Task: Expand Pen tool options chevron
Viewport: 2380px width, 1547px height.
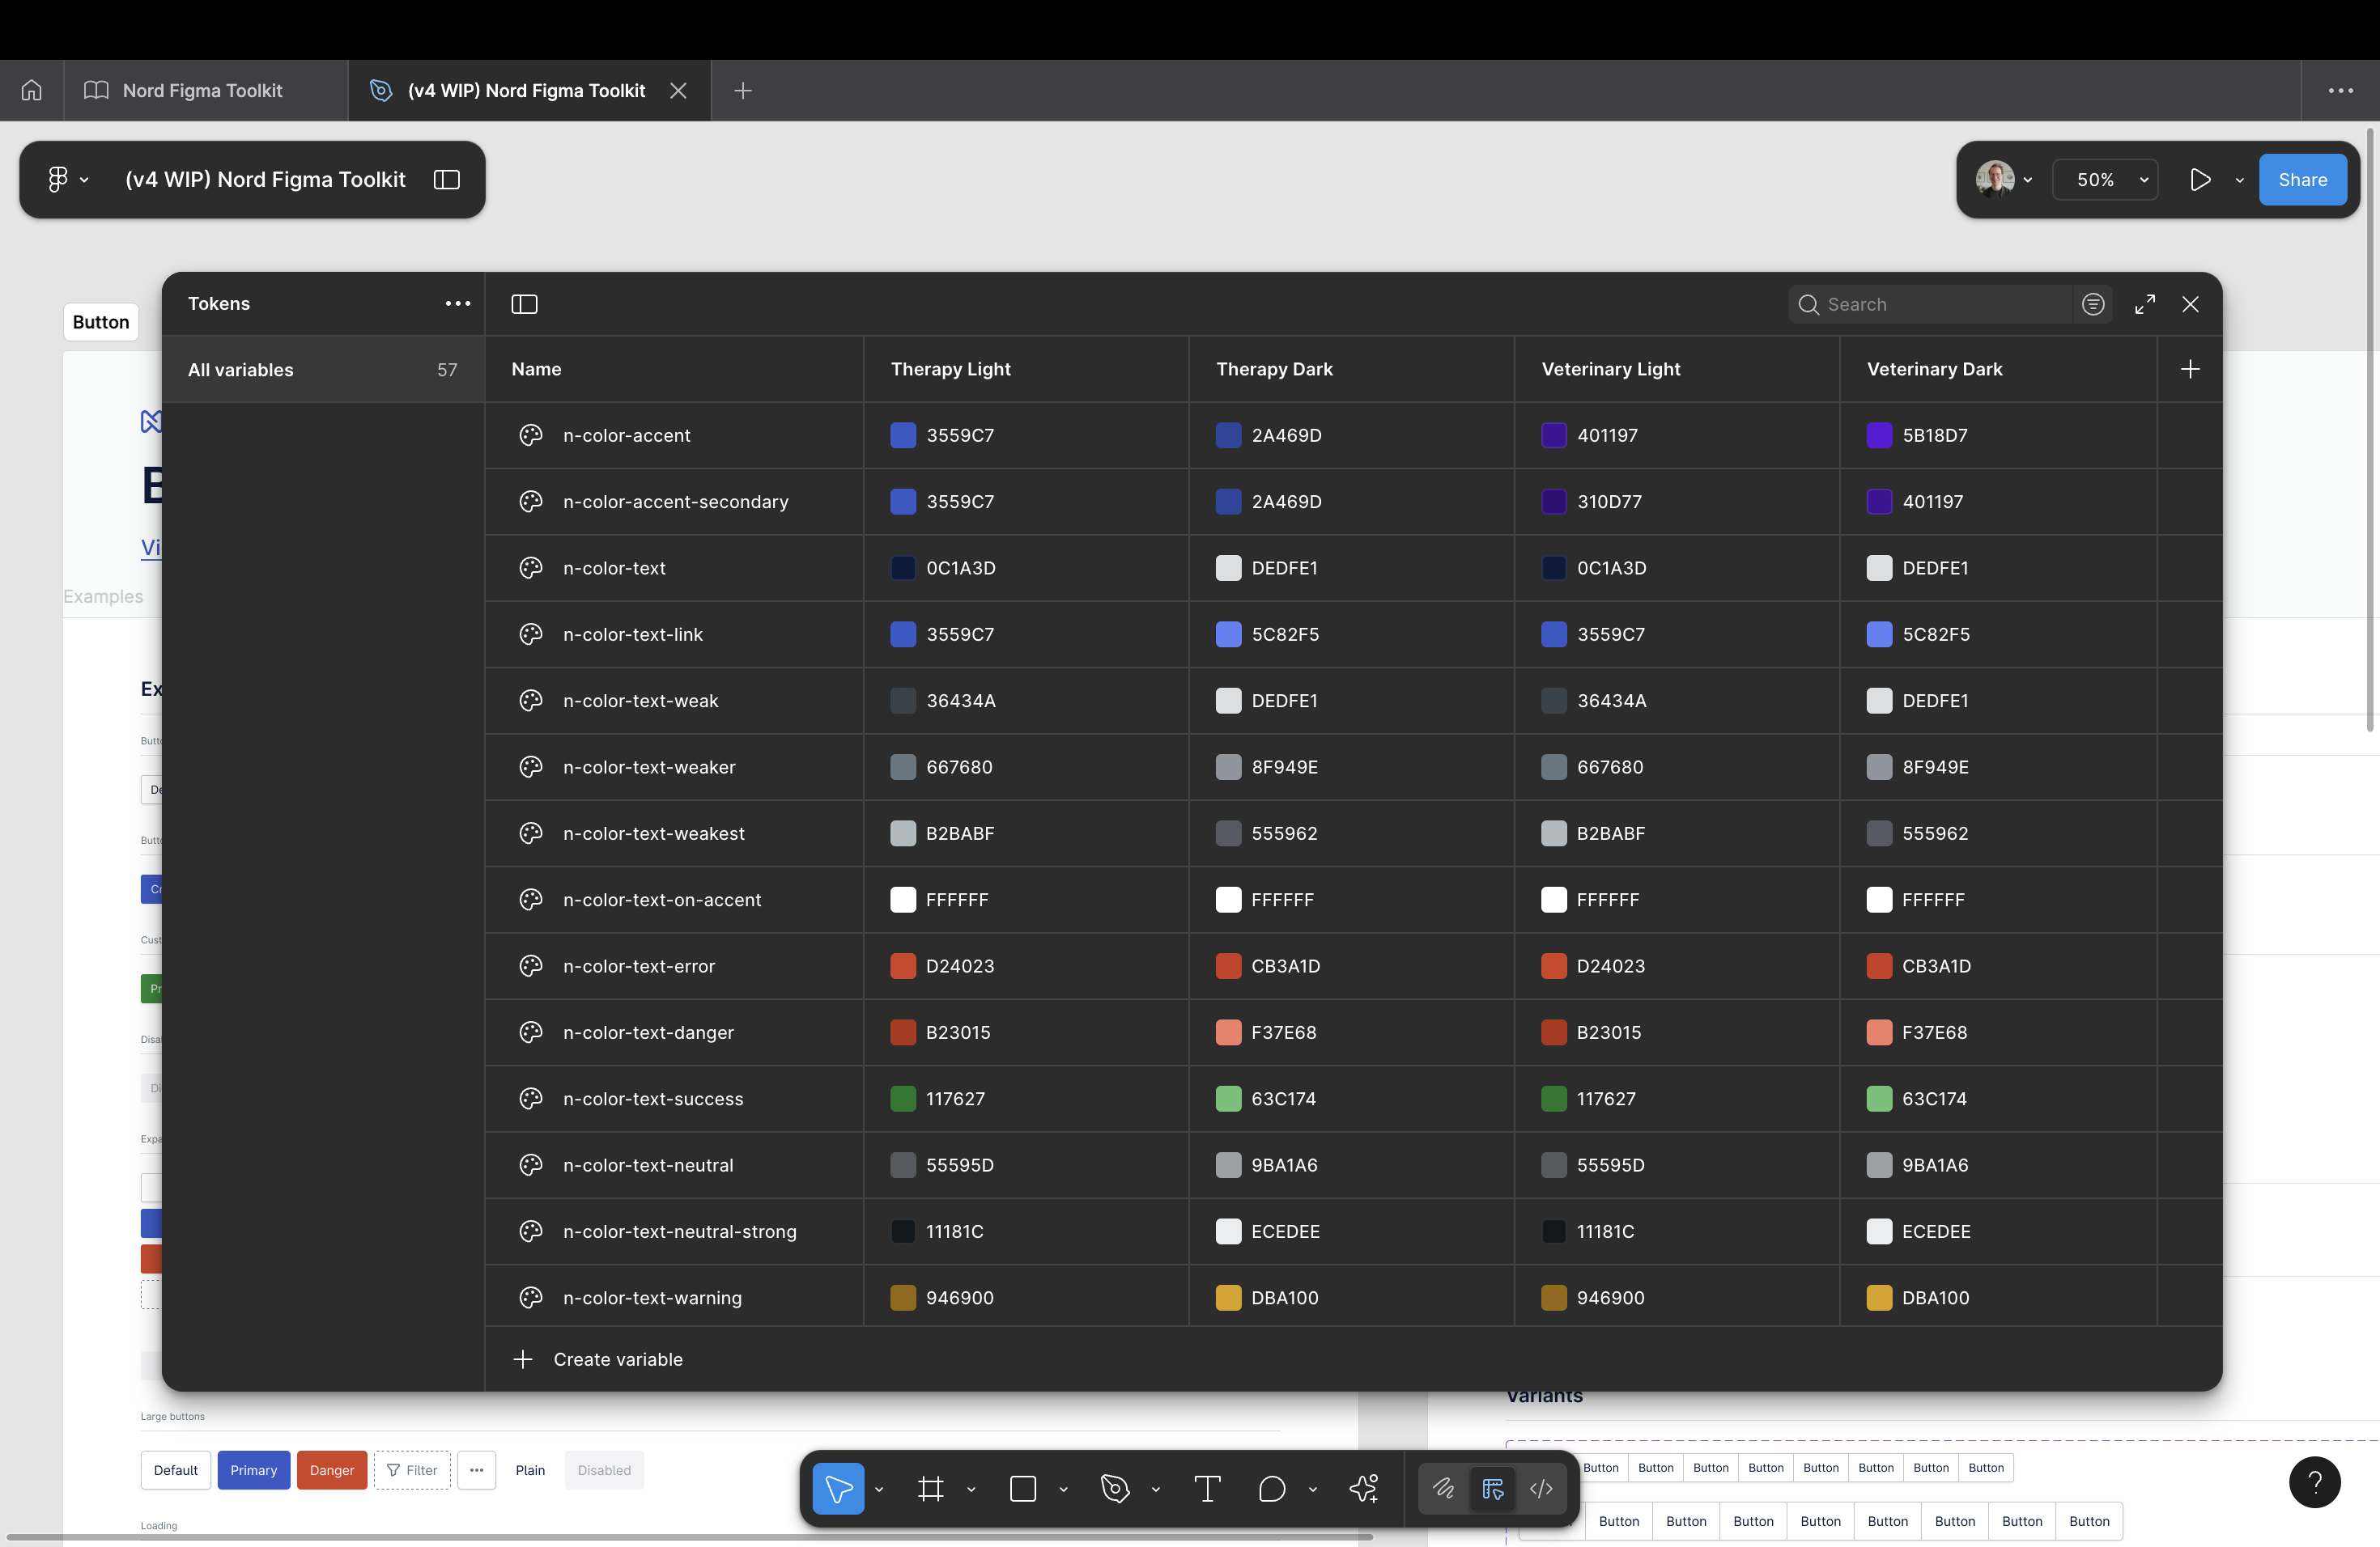Action: click(1156, 1489)
